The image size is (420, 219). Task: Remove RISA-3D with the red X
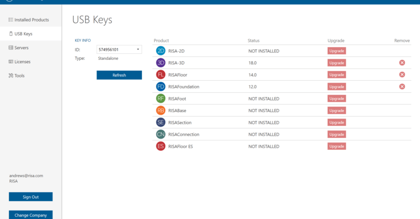click(402, 63)
